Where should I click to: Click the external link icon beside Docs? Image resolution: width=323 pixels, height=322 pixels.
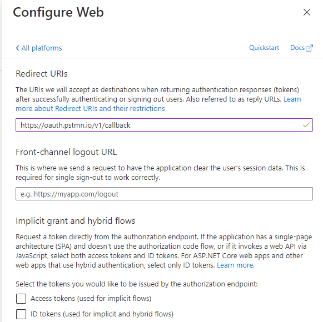pos(310,48)
